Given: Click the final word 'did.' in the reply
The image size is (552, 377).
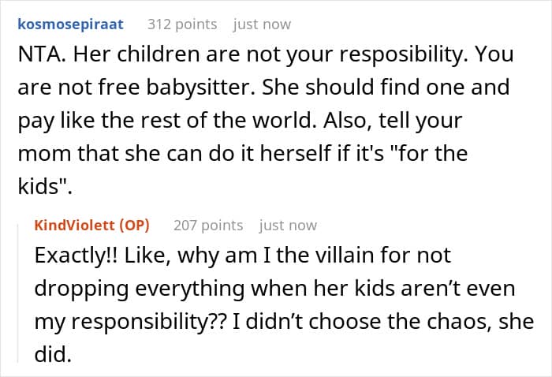Looking at the screenshot, I should 53,354.
